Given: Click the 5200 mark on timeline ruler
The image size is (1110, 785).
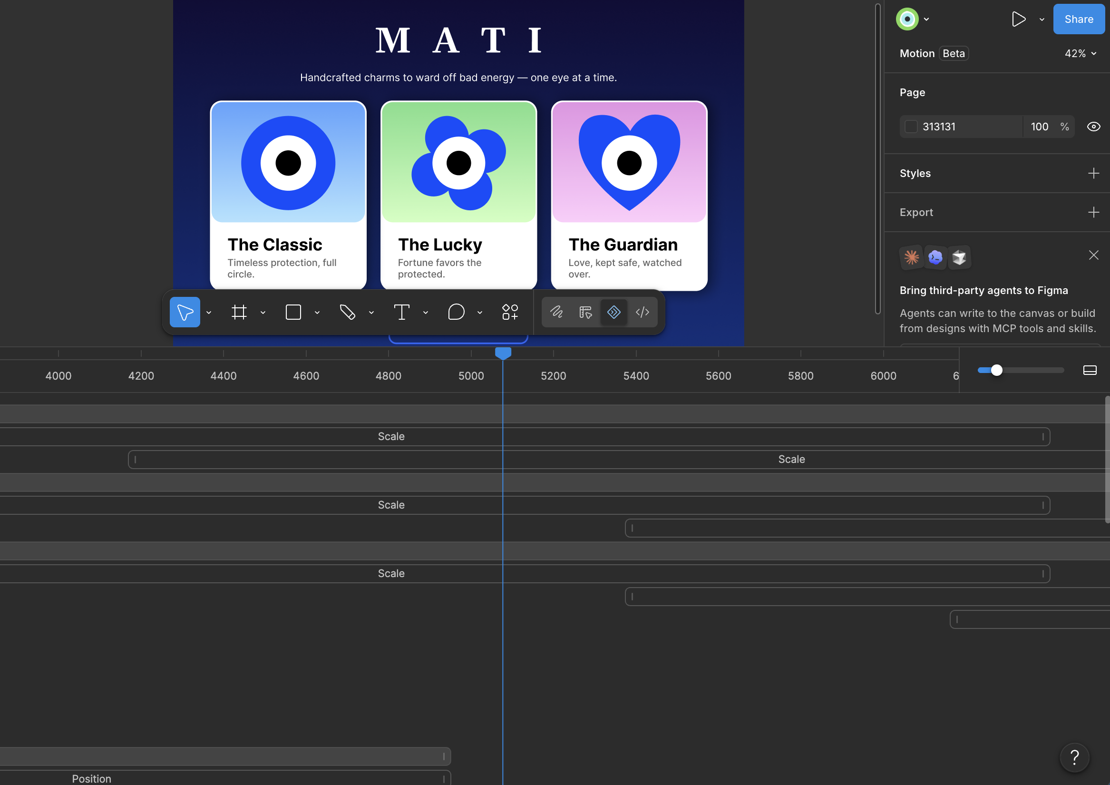Looking at the screenshot, I should point(553,376).
